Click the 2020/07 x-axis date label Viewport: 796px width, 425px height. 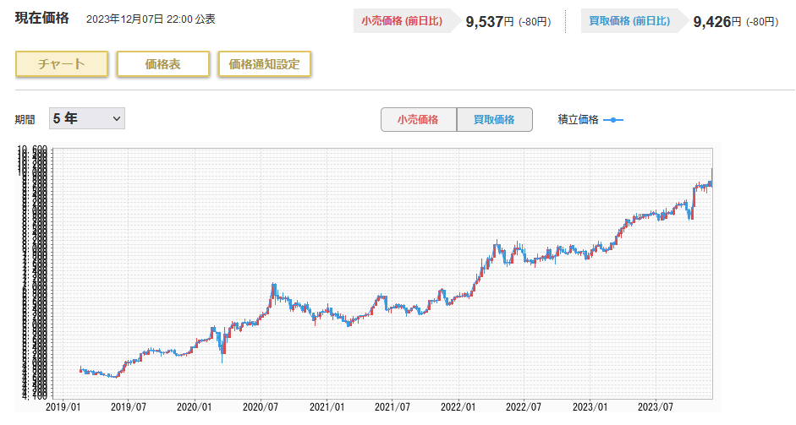point(261,407)
